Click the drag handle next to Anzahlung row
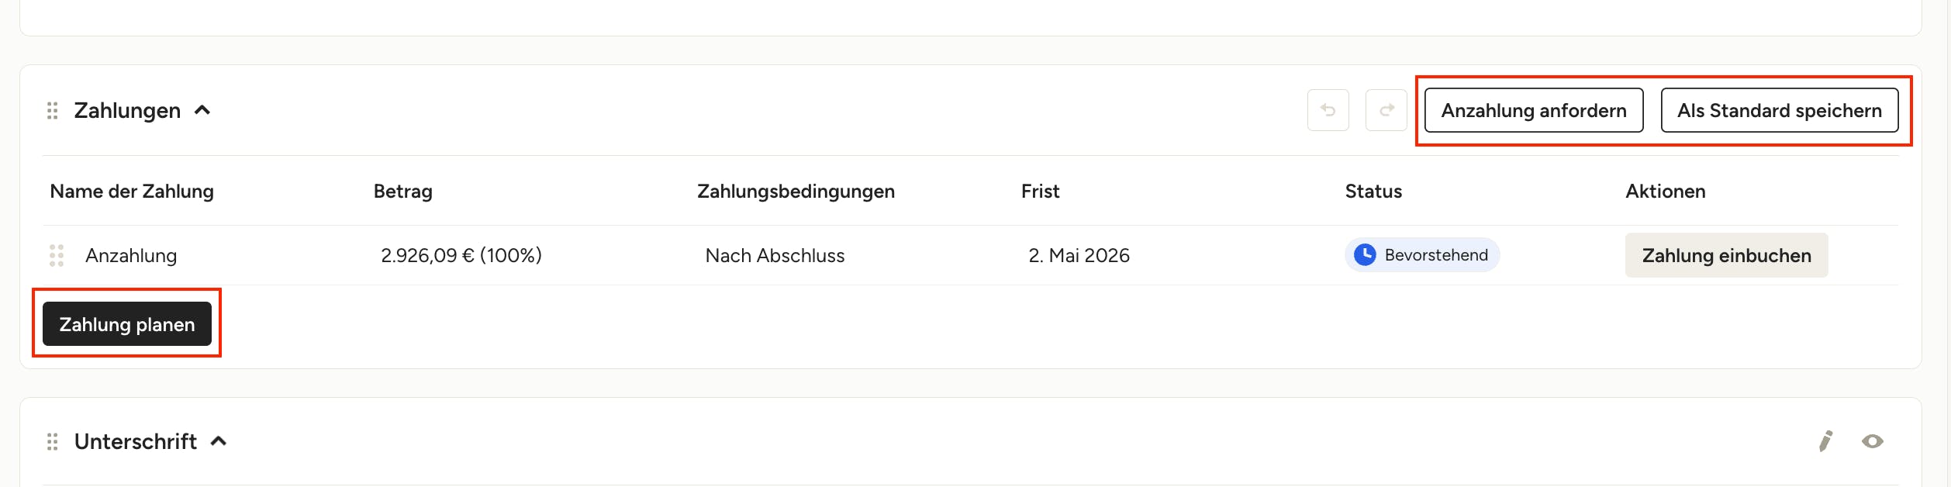The image size is (1951, 487). pos(57,256)
